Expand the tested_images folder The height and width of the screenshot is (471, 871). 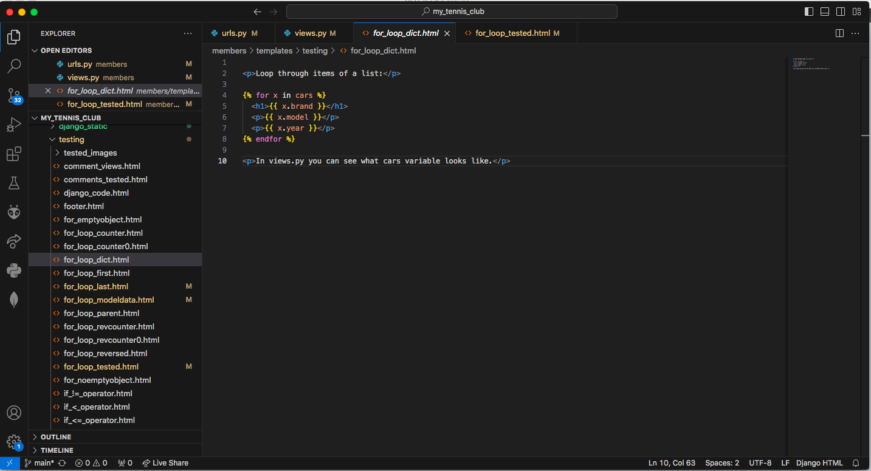[x=90, y=153]
